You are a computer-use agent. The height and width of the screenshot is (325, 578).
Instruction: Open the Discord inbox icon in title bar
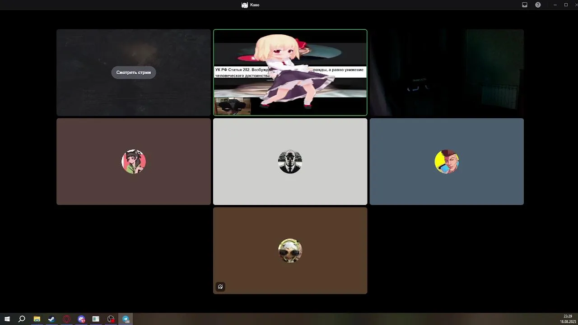click(x=525, y=5)
